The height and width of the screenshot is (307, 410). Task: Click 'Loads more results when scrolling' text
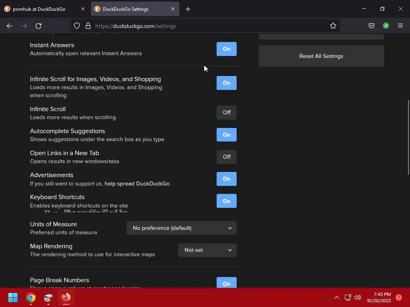[x=73, y=117]
